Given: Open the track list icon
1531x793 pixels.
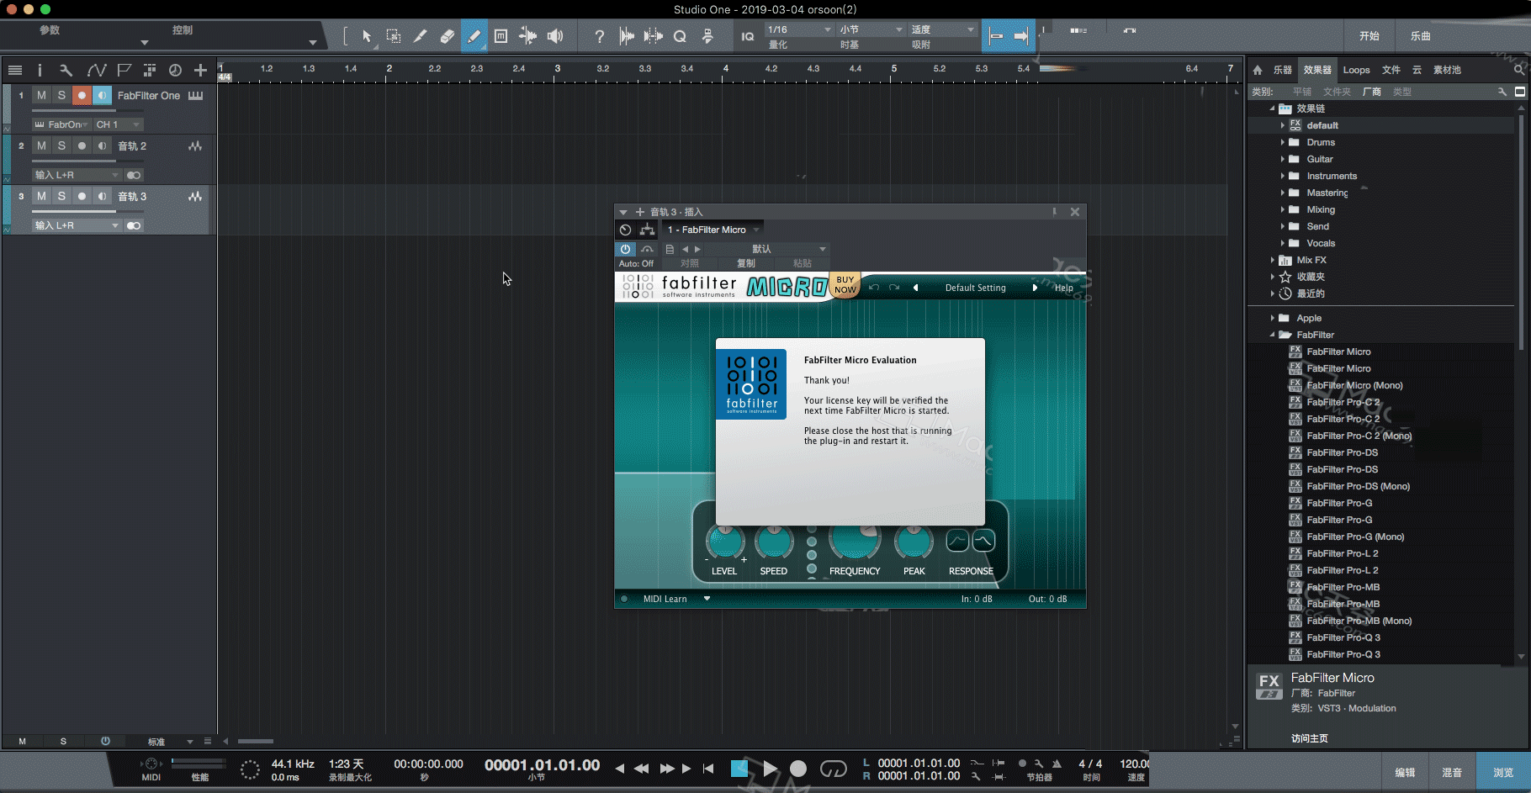Looking at the screenshot, I should coord(14,71).
